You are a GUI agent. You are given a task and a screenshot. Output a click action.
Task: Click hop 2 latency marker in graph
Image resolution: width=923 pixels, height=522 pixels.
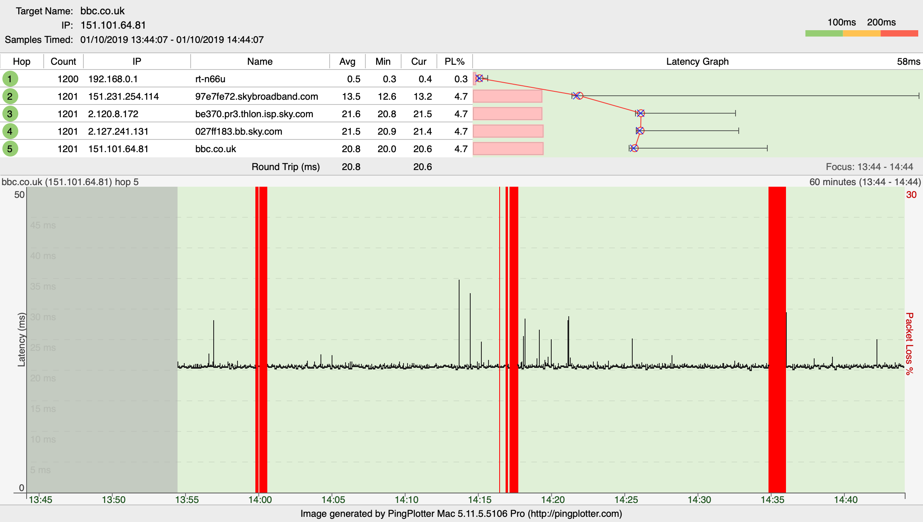578,96
